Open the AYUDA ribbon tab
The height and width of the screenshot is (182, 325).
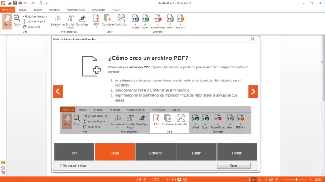(x=116, y=10)
